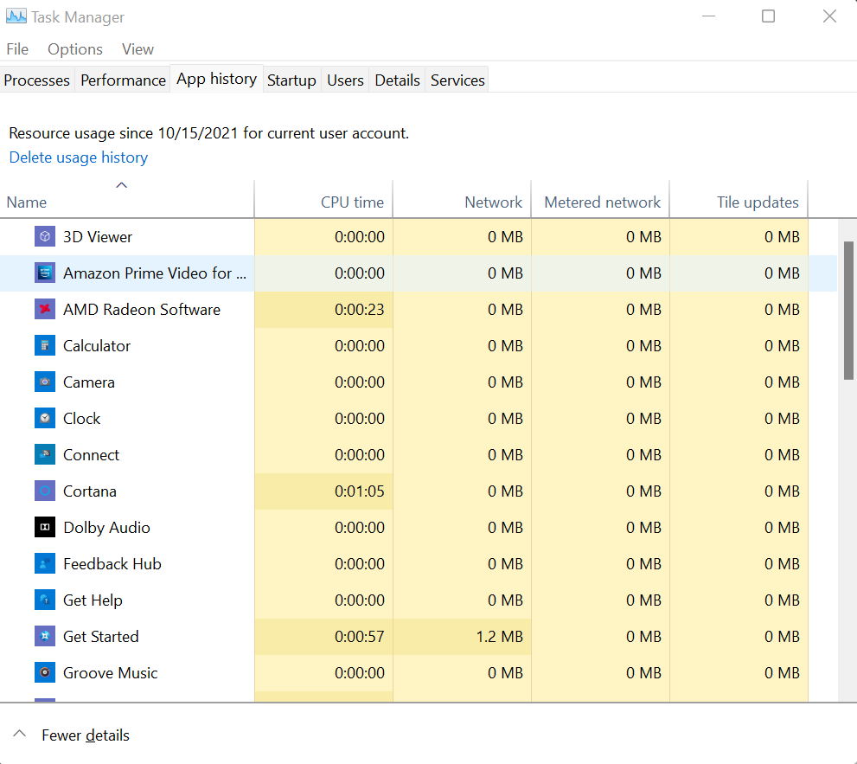
Task: Click the Camera app icon
Action: coord(45,382)
